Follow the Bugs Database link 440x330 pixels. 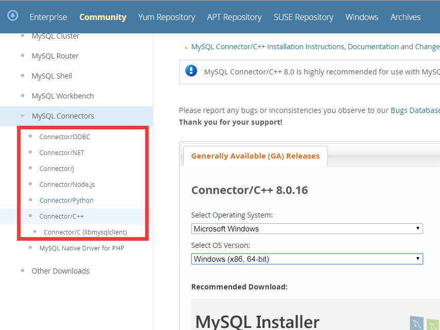[x=415, y=110]
